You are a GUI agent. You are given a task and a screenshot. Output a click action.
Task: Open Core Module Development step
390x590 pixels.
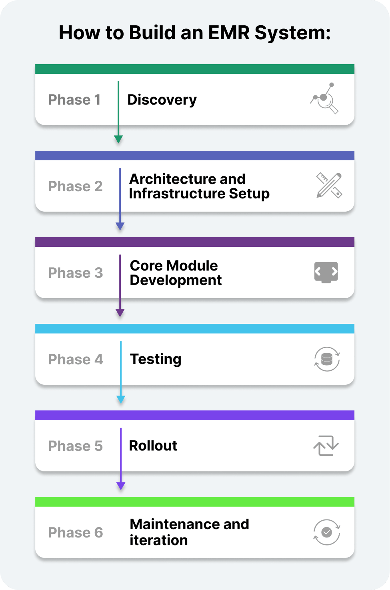coord(175,273)
